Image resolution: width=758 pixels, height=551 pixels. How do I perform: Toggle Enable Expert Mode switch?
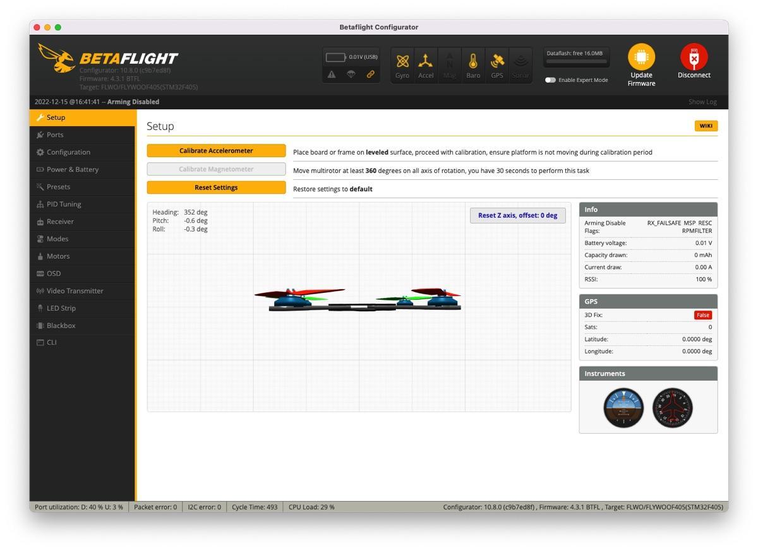pos(550,80)
